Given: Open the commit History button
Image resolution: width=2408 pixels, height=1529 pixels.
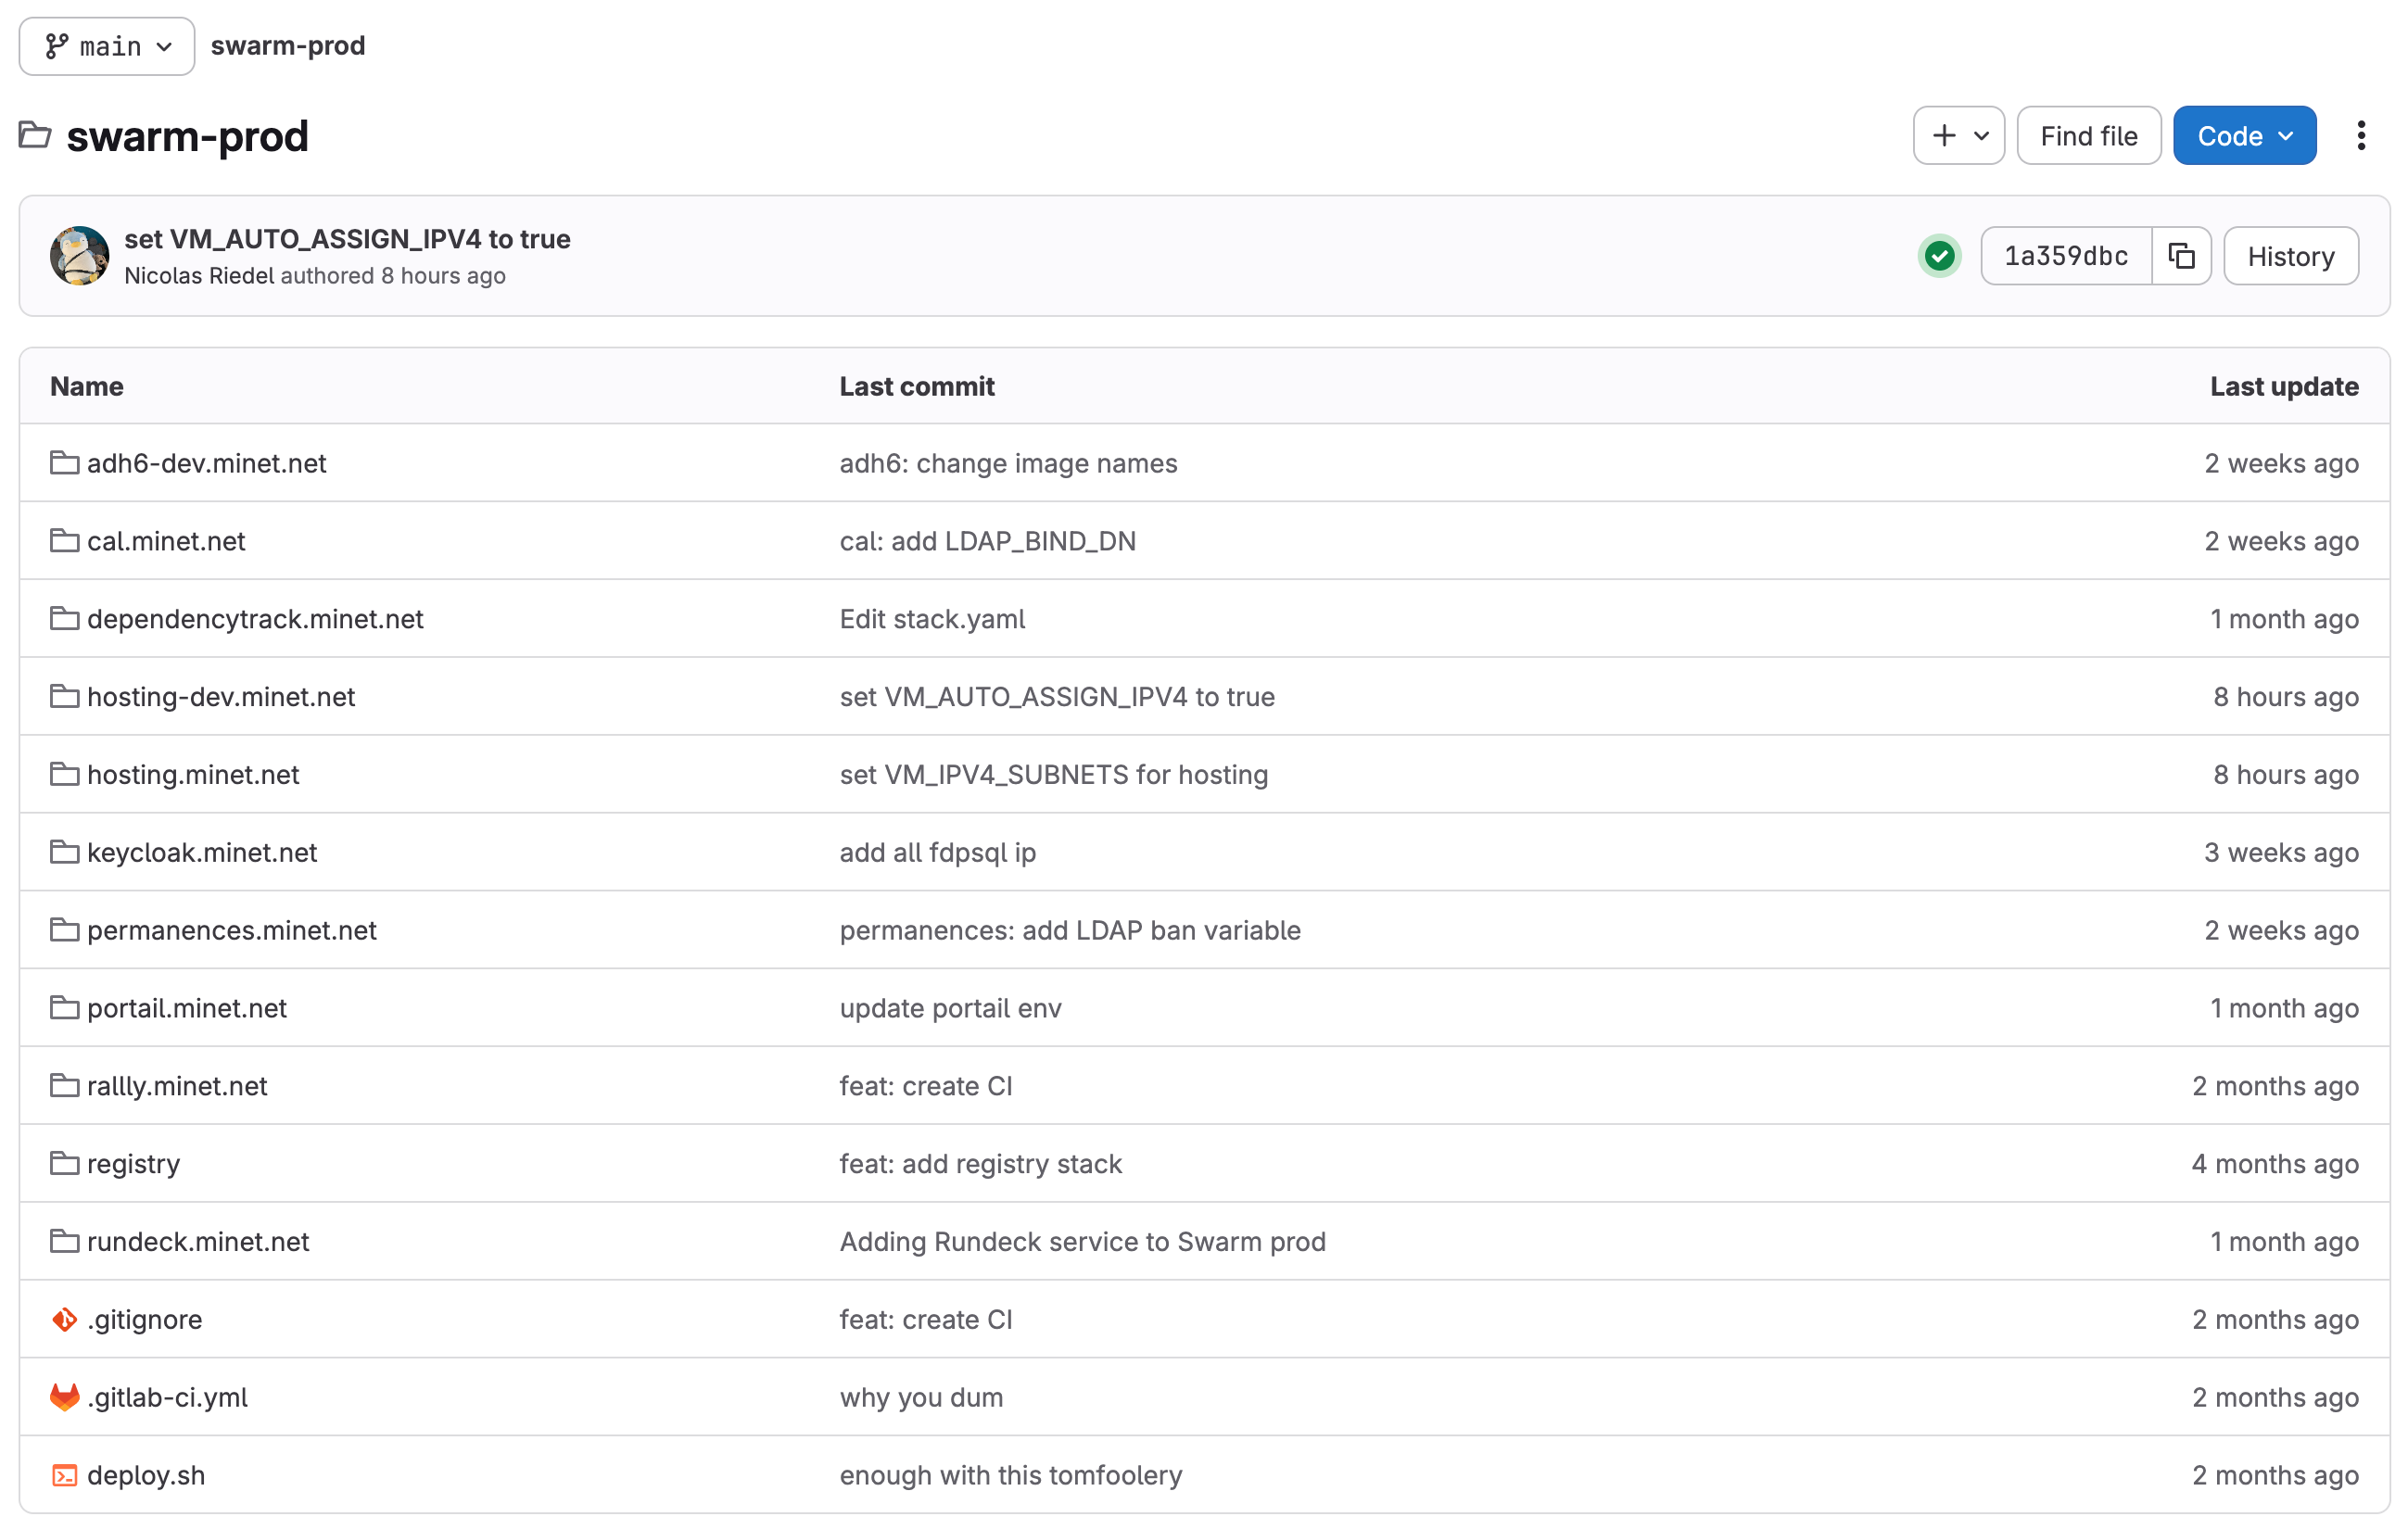Looking at the screenshot, I should pyautogui.click(x=2290, y=256).
